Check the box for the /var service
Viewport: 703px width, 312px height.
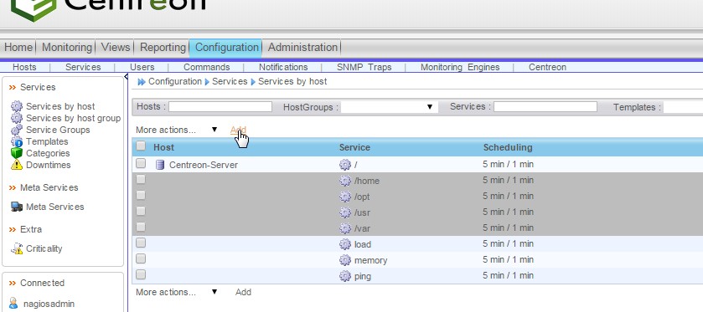pyautogui.click(x=141, y=227)
